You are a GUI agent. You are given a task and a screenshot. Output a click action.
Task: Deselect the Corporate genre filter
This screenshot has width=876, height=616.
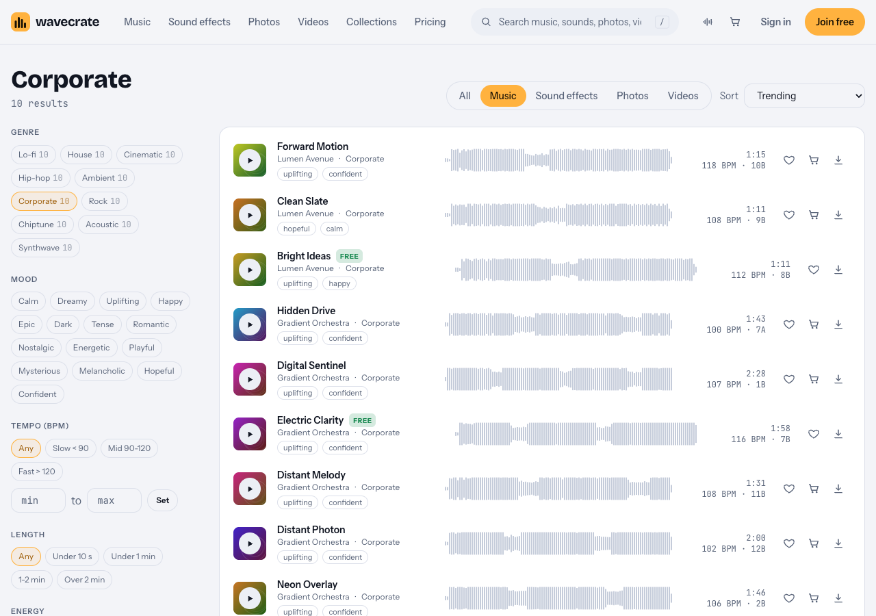44,201
